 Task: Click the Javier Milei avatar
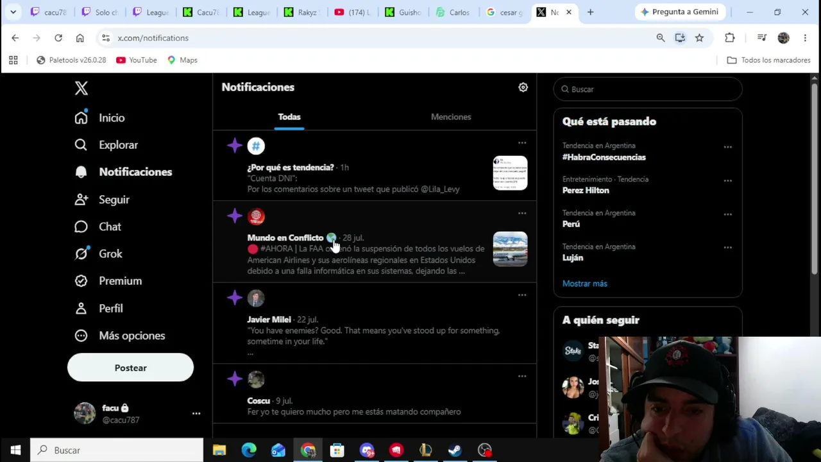(256, 298)
